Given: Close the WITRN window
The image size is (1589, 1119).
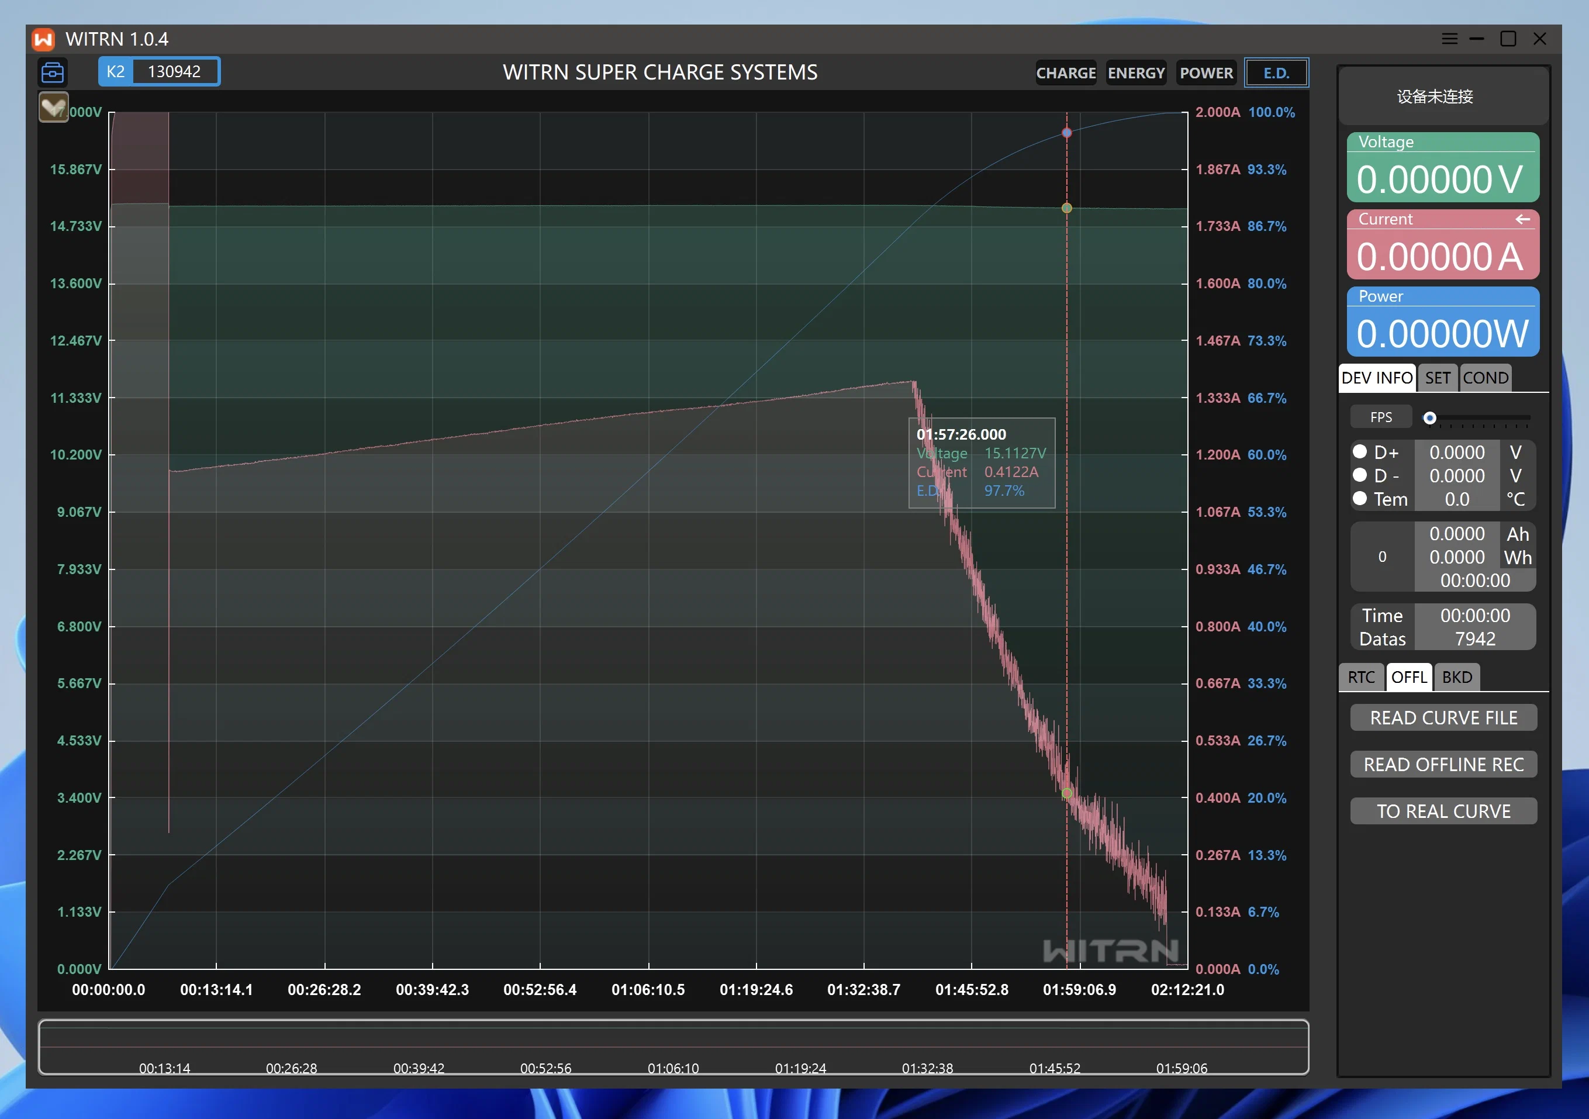Looking at the screenshot, I should pos(1539,39).
